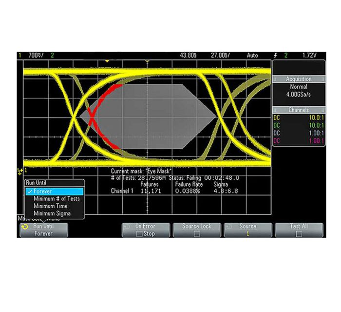Click the magenta DC 1.00:1 channel row
The image size is (341, 312).
(299, 141)
